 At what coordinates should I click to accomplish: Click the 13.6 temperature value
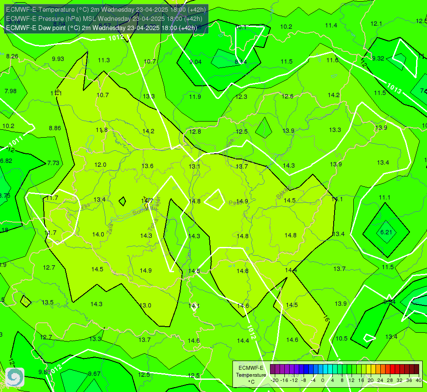pos(147,166)
